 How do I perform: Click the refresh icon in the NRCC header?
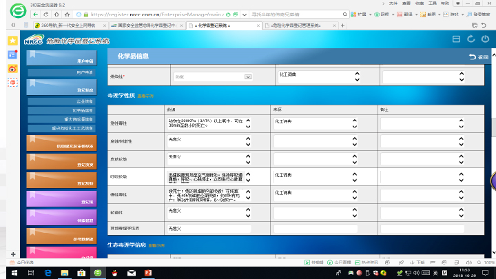(471, 39)
